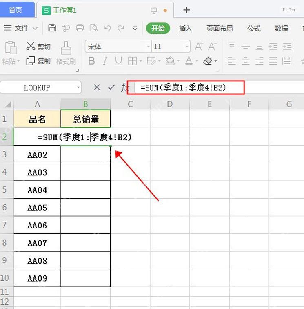
Task: Click the select-all corner triangle
Action: click(x=7, y=104)
